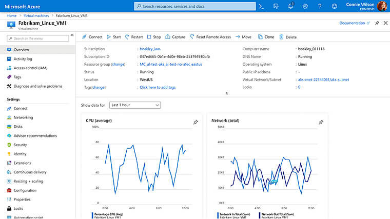The width and height of the screenshot is (390, 219).
Task: Restart the virtual machine
Action: coord(134,37)
